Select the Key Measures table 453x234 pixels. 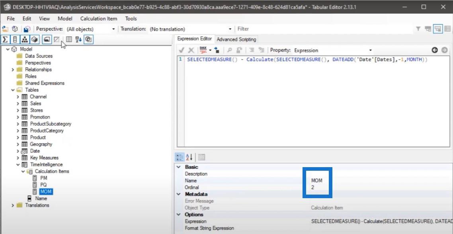(x=44, y=158)
